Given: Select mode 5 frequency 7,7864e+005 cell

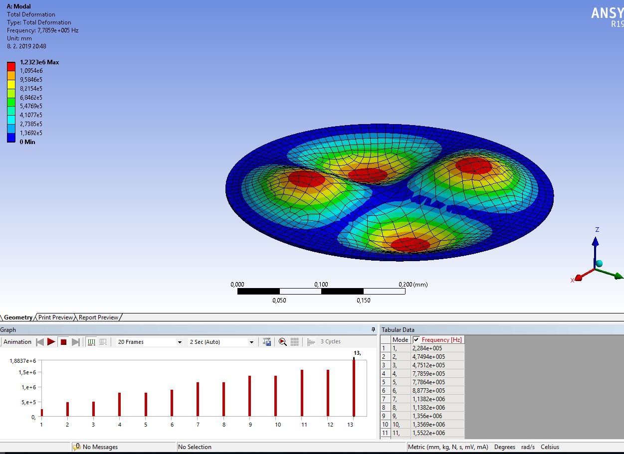Looking at the screenshot, I should click(x=438, y=382).
